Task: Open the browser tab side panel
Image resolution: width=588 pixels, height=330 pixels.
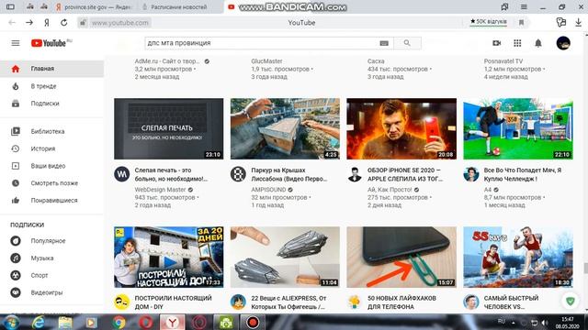Action: 10,6
